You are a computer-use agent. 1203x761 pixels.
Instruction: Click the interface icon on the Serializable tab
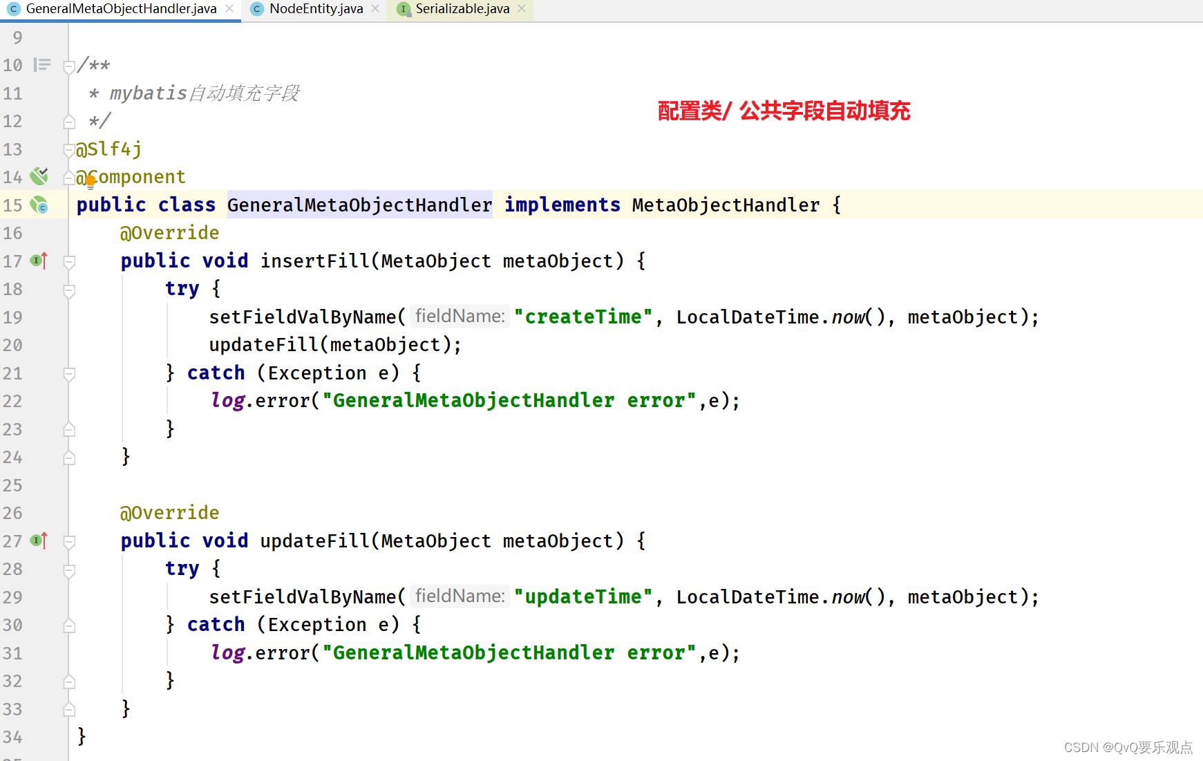(404, 9)
